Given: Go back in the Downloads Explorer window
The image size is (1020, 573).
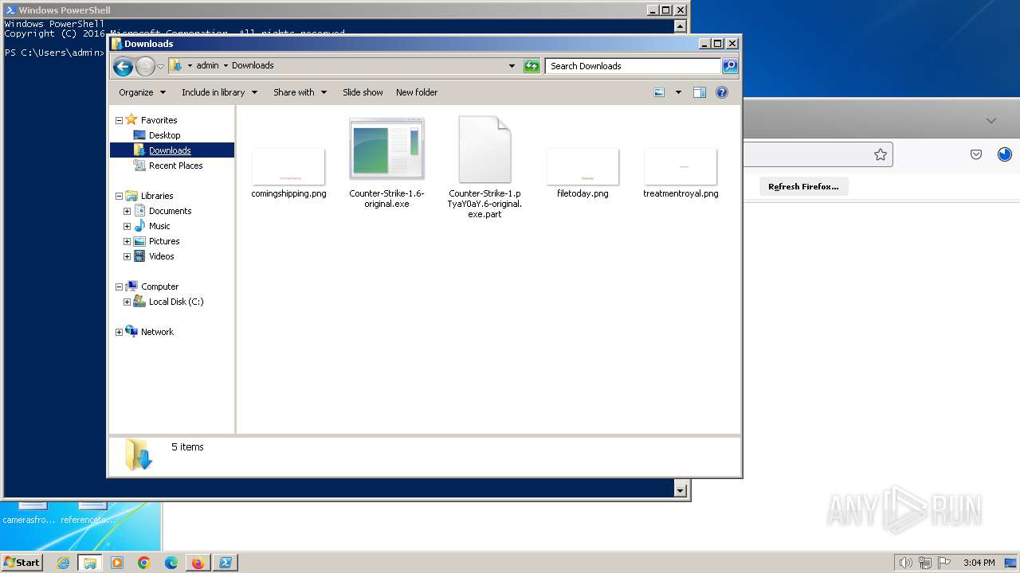Looking at the screenshot, I should [x=123, y=66].
